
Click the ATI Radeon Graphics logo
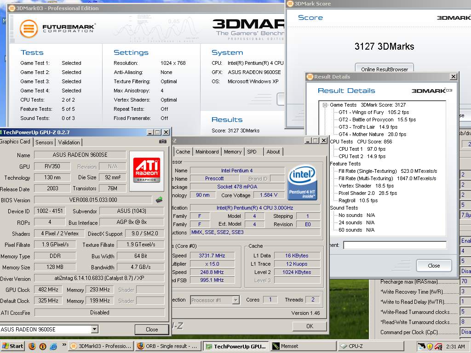click(147, 171)
